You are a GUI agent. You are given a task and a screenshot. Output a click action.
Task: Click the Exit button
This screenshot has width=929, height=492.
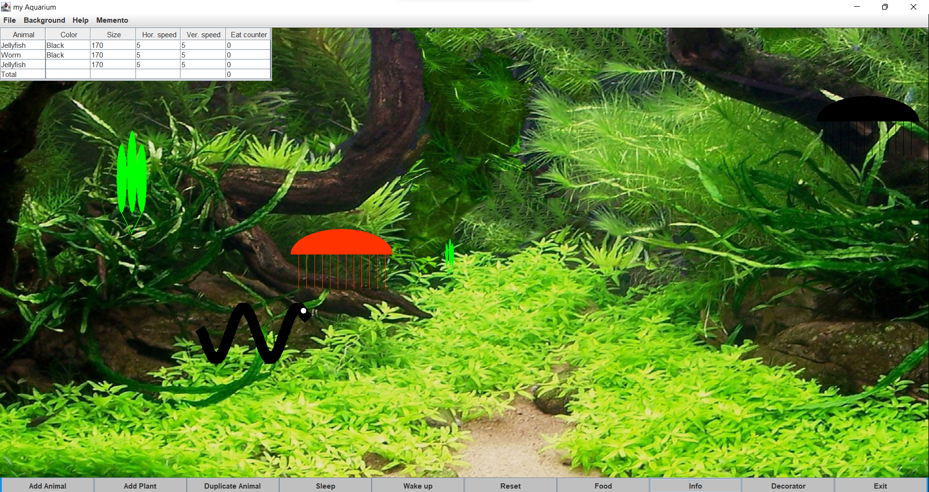(880, 486)
